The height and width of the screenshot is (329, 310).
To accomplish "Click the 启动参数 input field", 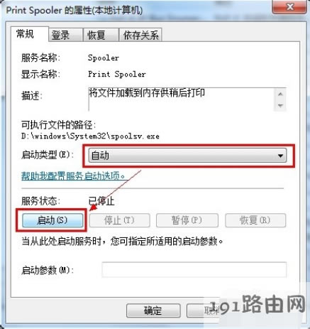I will pyautogui.click(x=194, y=269).
